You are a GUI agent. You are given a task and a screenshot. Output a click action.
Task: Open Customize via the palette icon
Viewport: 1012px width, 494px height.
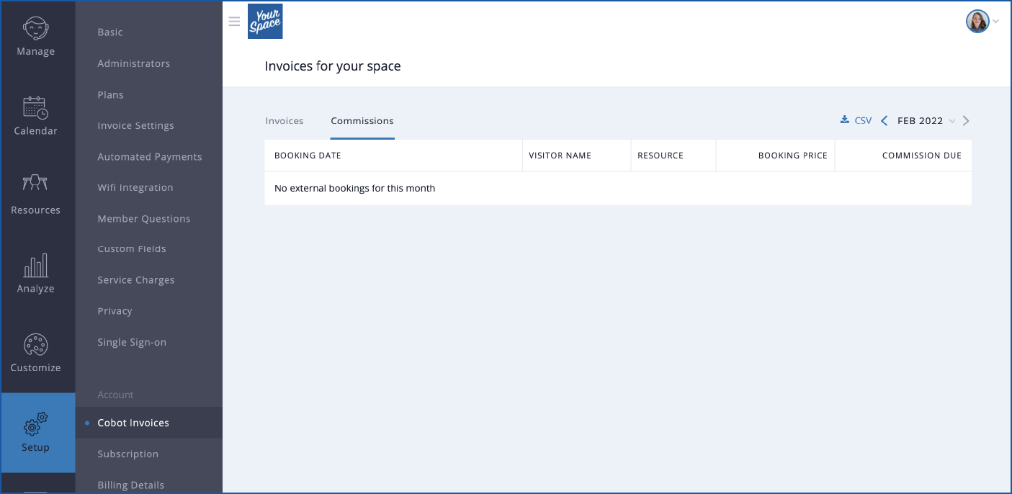pyautogui.click(x=35, y=346)
